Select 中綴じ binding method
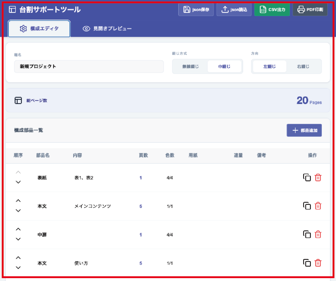 tap(224, 66)
